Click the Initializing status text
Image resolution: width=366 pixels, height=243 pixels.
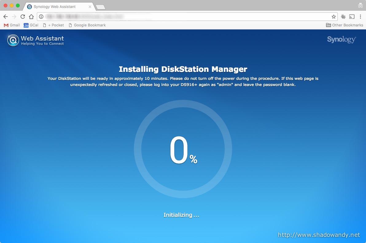pos(181,215)
